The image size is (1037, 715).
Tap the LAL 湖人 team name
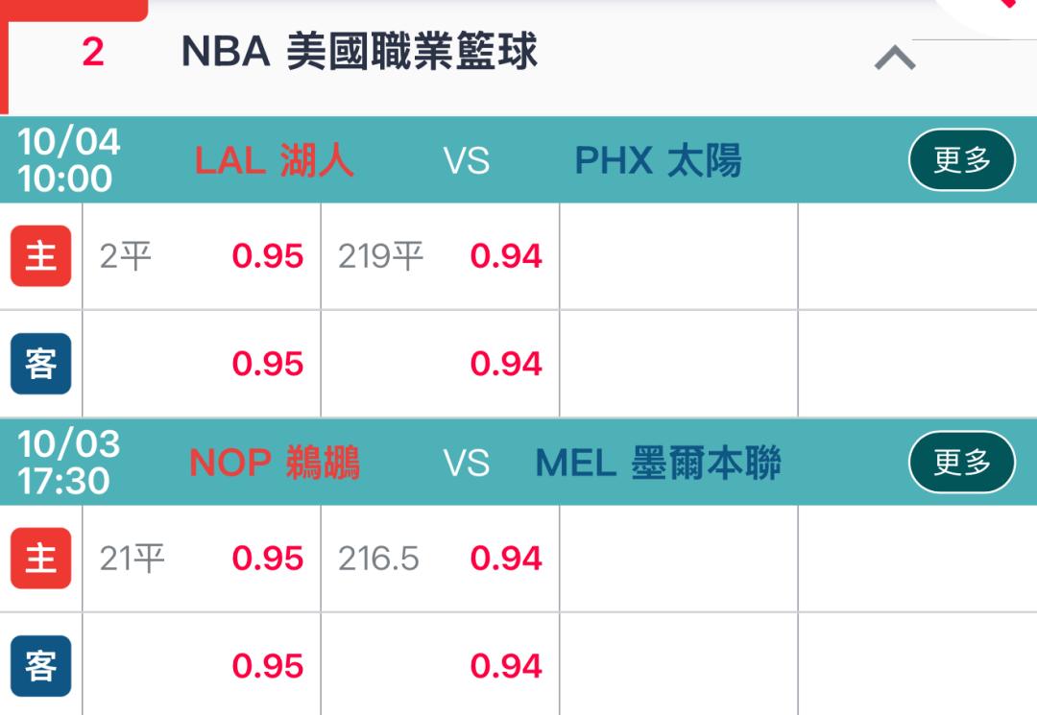pos(275,160)
